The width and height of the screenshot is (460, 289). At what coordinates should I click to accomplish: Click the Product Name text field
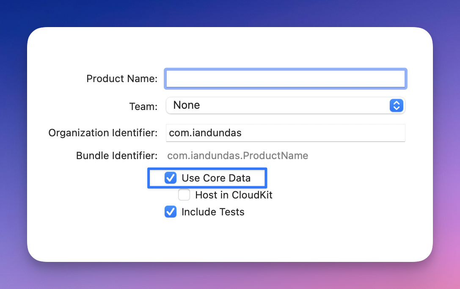(285, 79)
